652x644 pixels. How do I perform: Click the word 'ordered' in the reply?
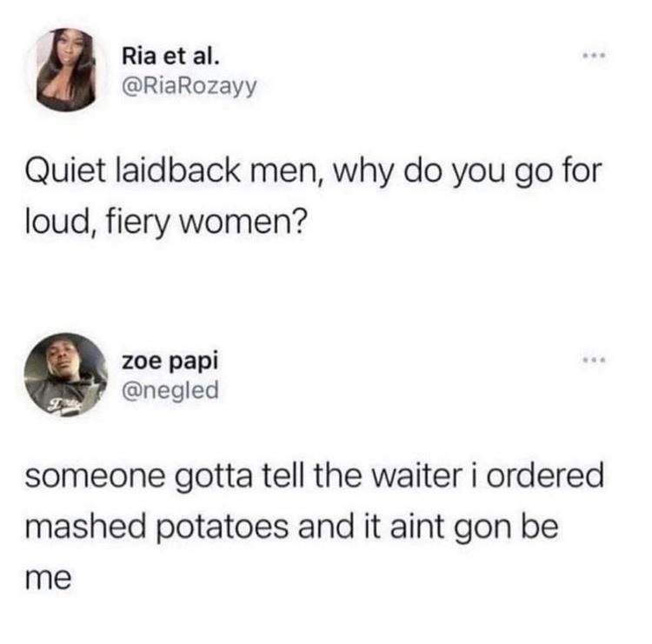coord(545,475)
